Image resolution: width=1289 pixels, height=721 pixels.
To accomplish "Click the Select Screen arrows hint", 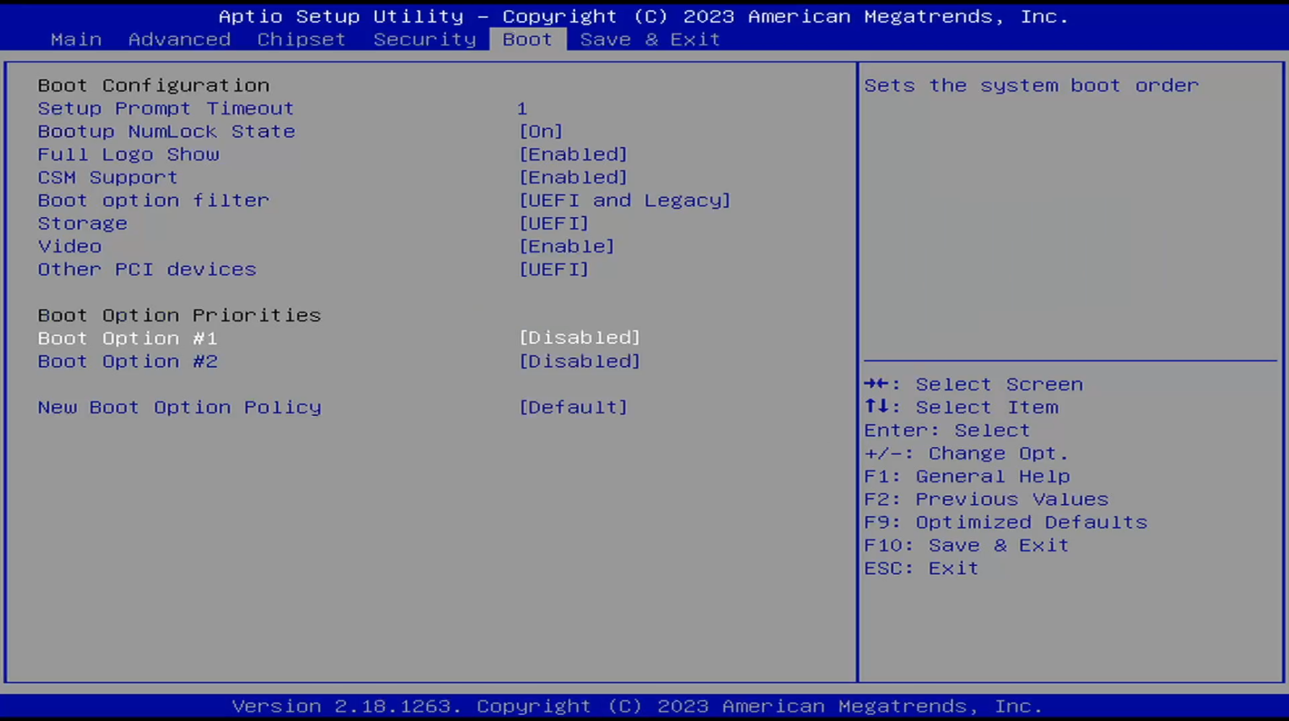I will (974, 385).
